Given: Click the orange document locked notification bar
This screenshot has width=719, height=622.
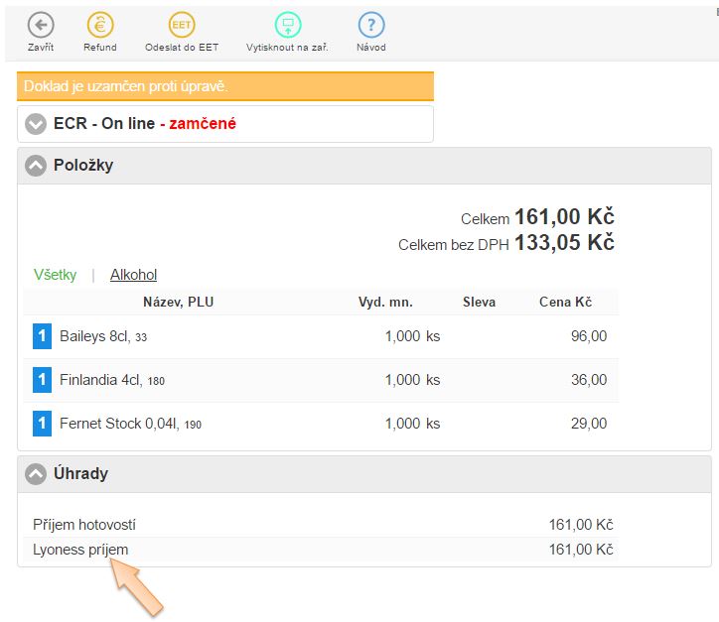Looking at the screenshot, I should [225, 86].
